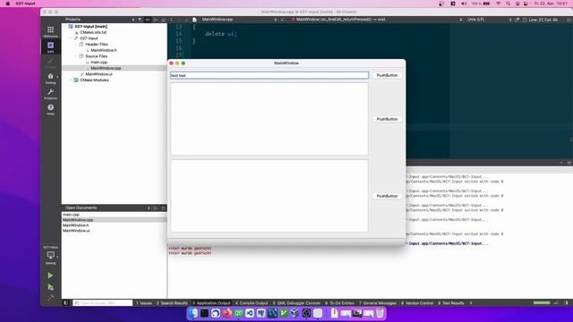This screenshot has height=322, width=573.
Task: Open Projects mode with the wrench icon
Action: (50, 93)
